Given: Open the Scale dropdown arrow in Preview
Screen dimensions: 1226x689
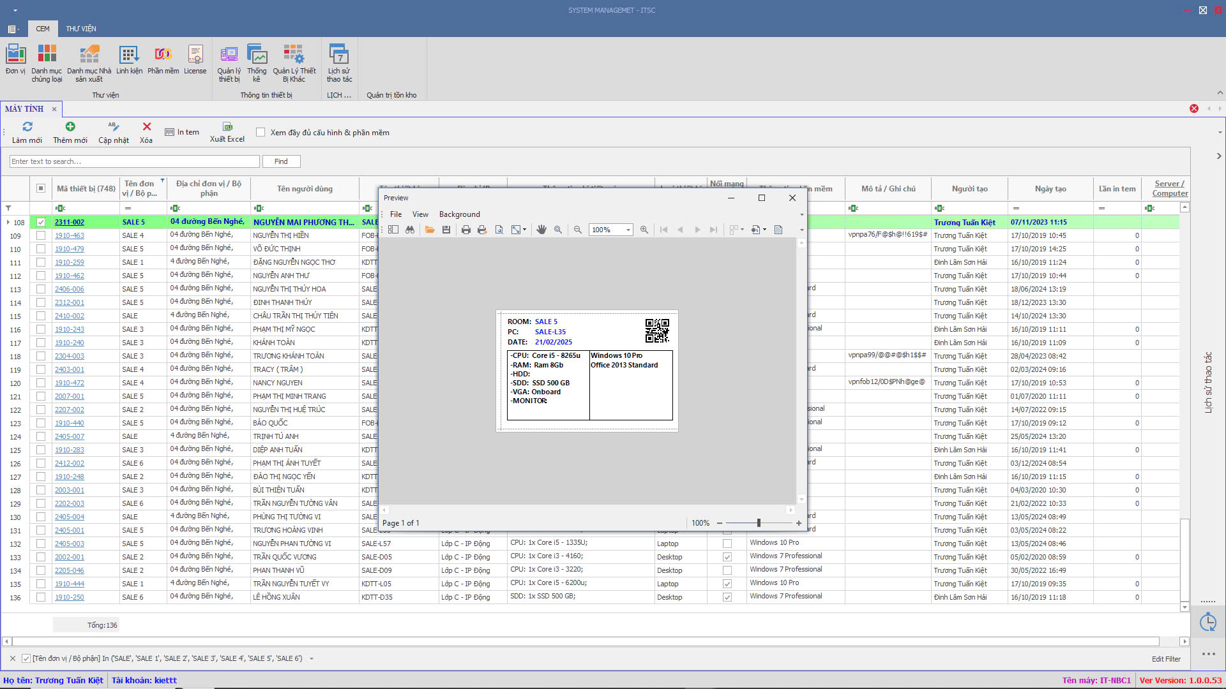Looking at the screenshot, I should tap(525, 230).
